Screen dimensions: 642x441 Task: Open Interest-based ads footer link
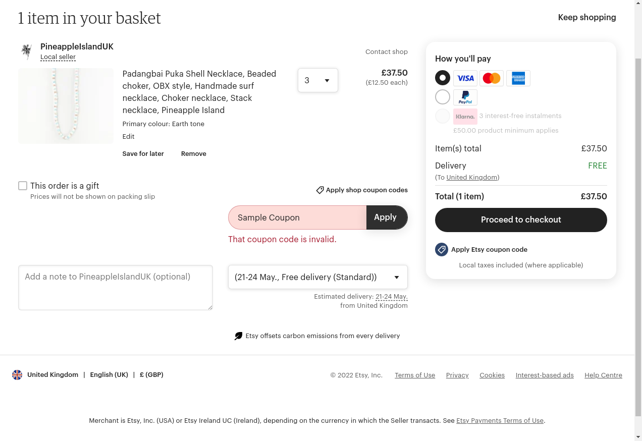[545, 375]
